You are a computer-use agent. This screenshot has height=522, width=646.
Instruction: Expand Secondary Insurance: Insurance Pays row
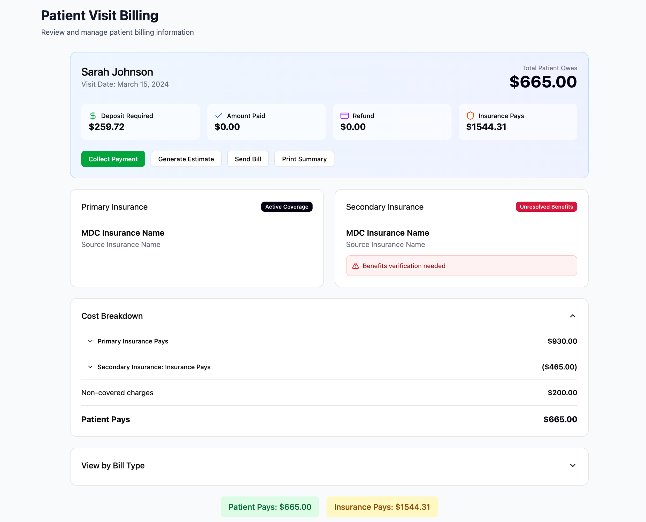click(x=90, y=367)
